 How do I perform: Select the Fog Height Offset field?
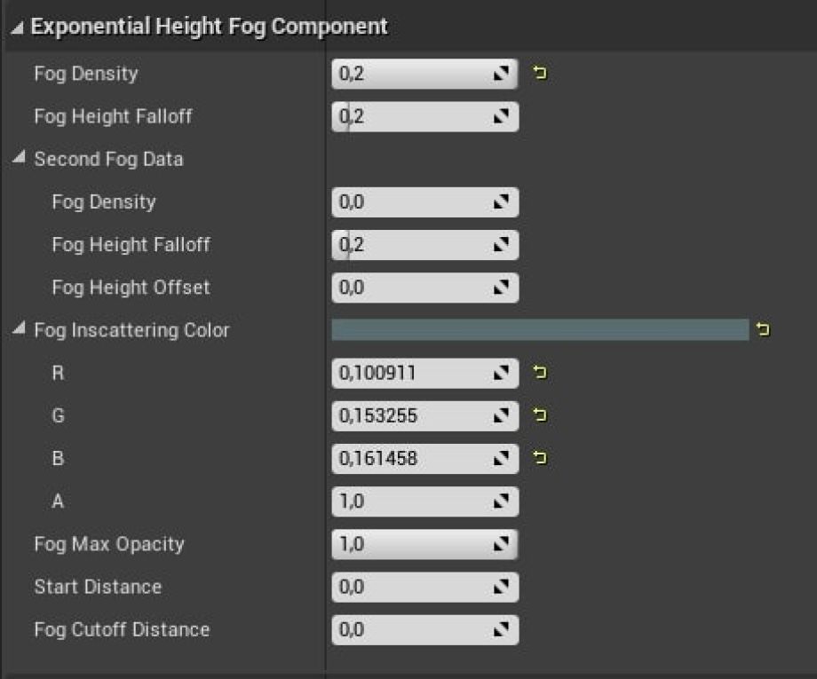click(x=410, y=288)
